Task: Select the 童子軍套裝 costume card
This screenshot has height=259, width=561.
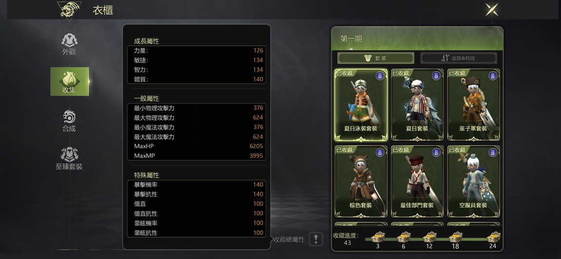Action: tap(473, 105)
